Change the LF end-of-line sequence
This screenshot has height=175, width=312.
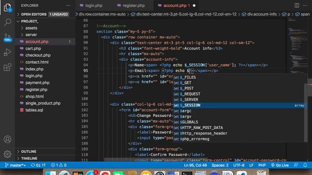pyautogui.click(x=252, y=165)
